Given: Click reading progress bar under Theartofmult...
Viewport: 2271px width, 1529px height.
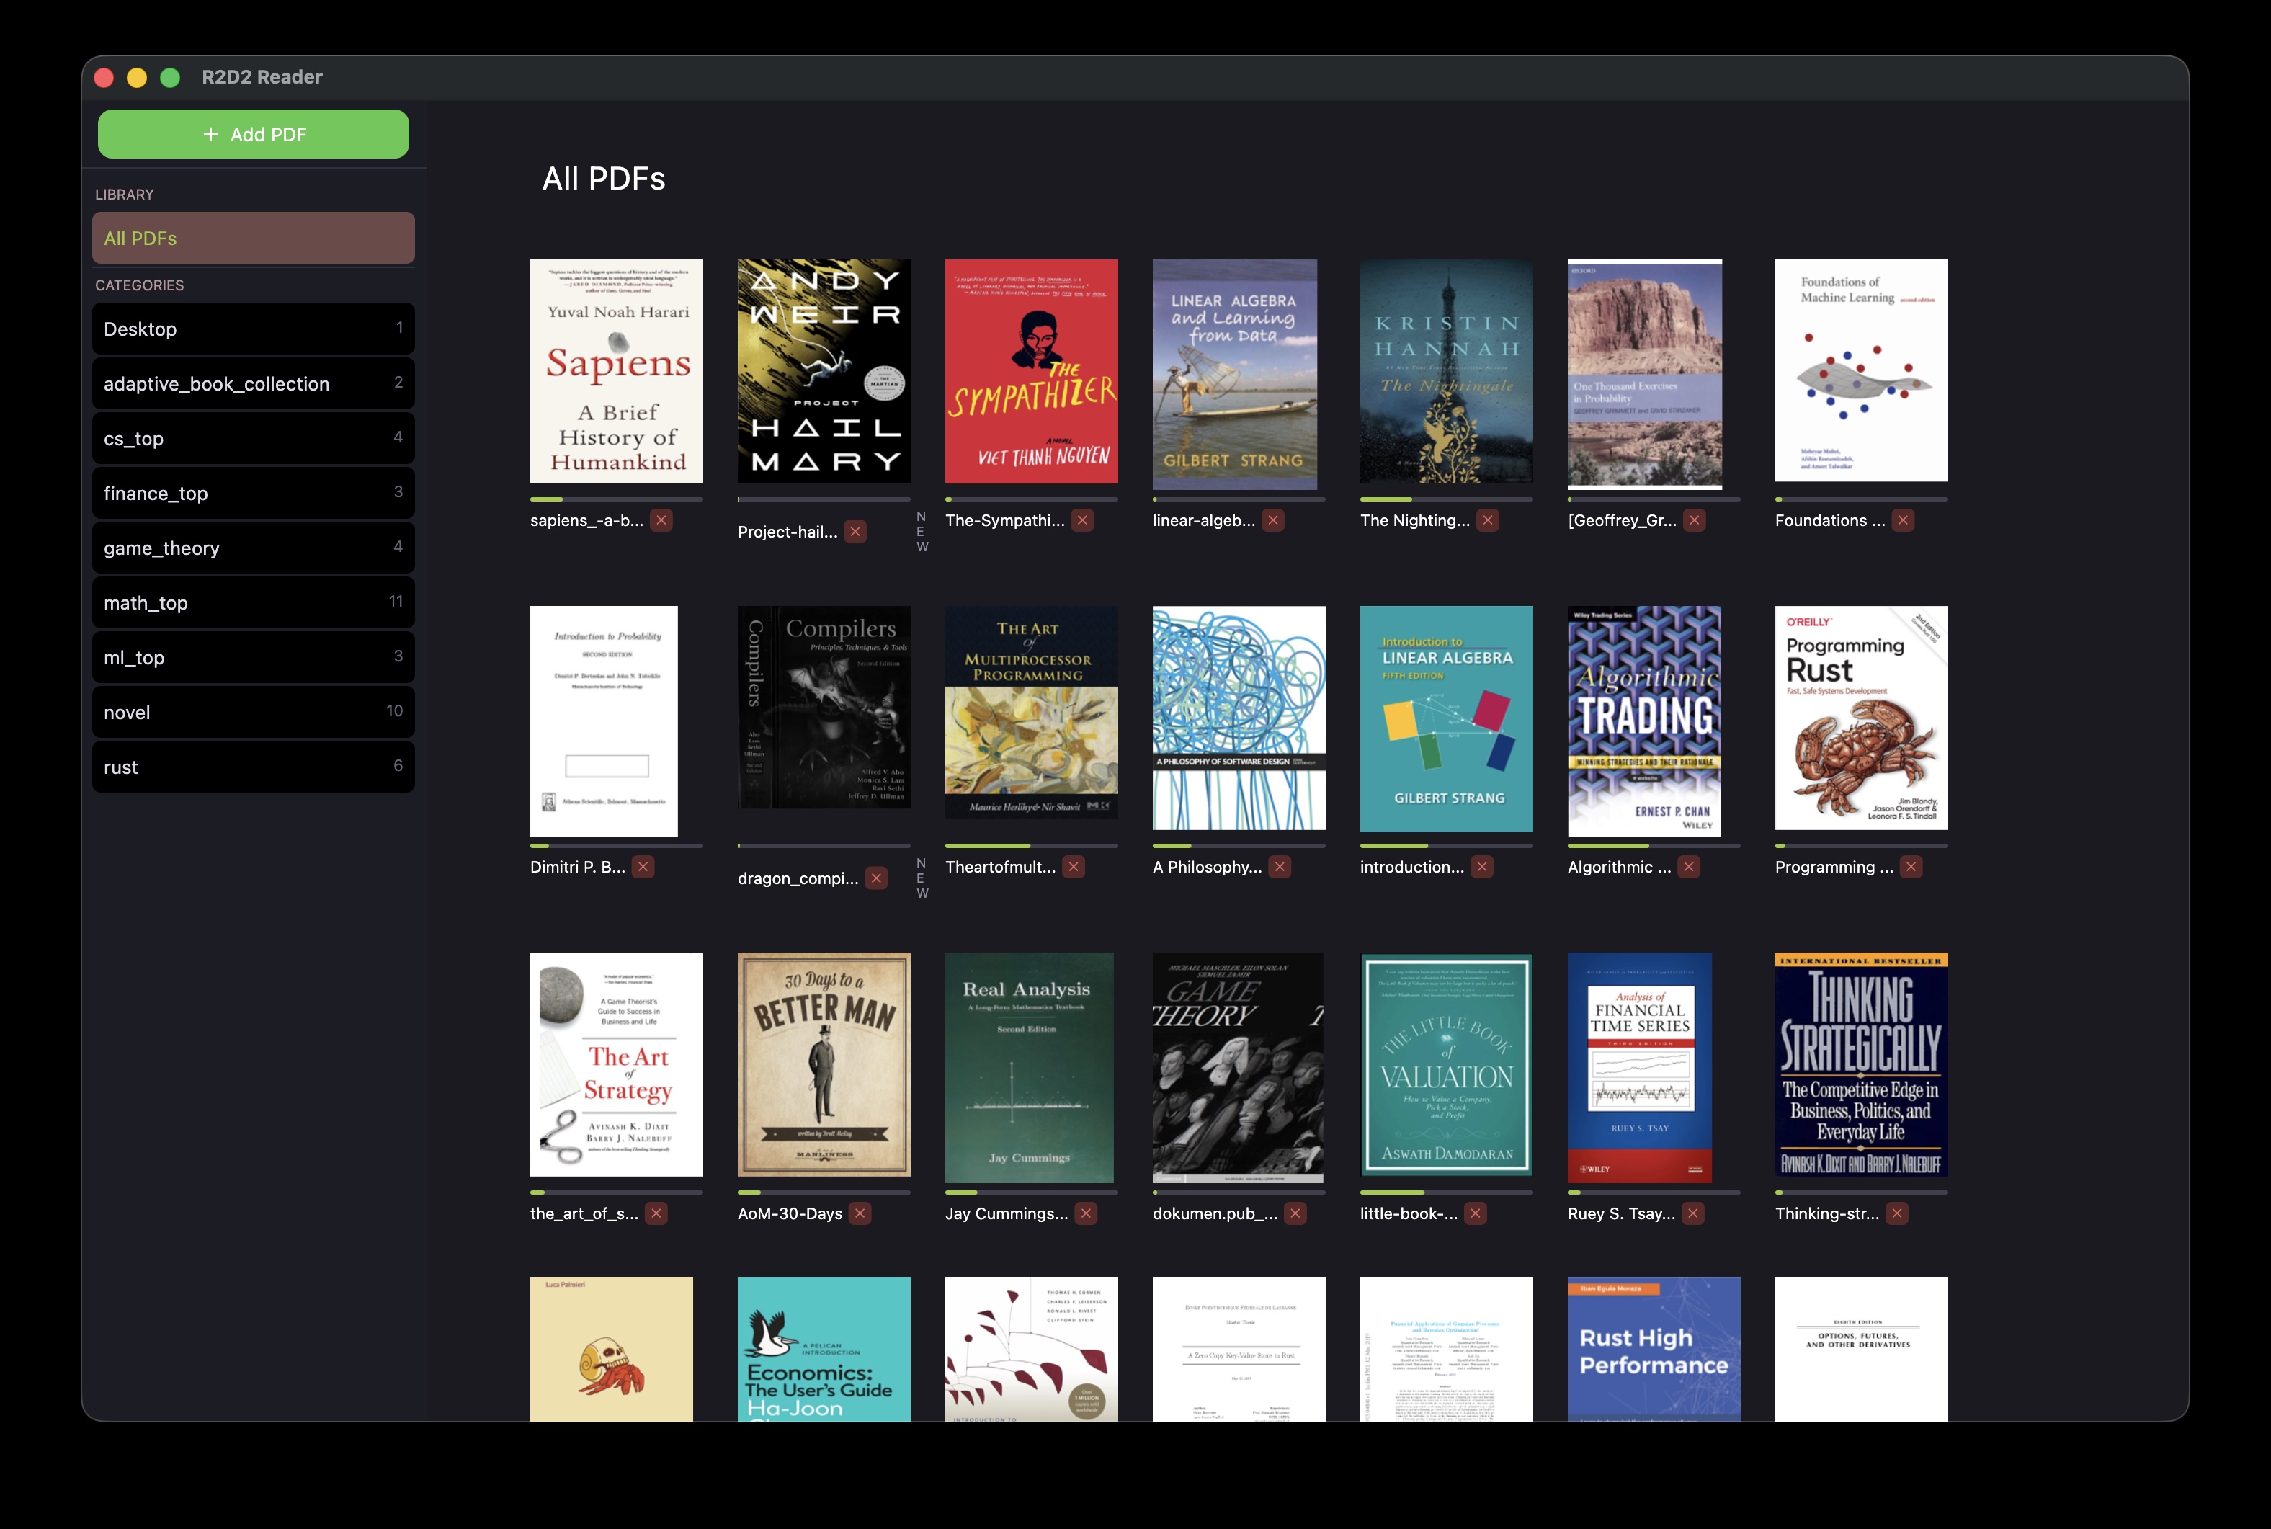Looking at the screenshot, I should tap(1032, 845).
